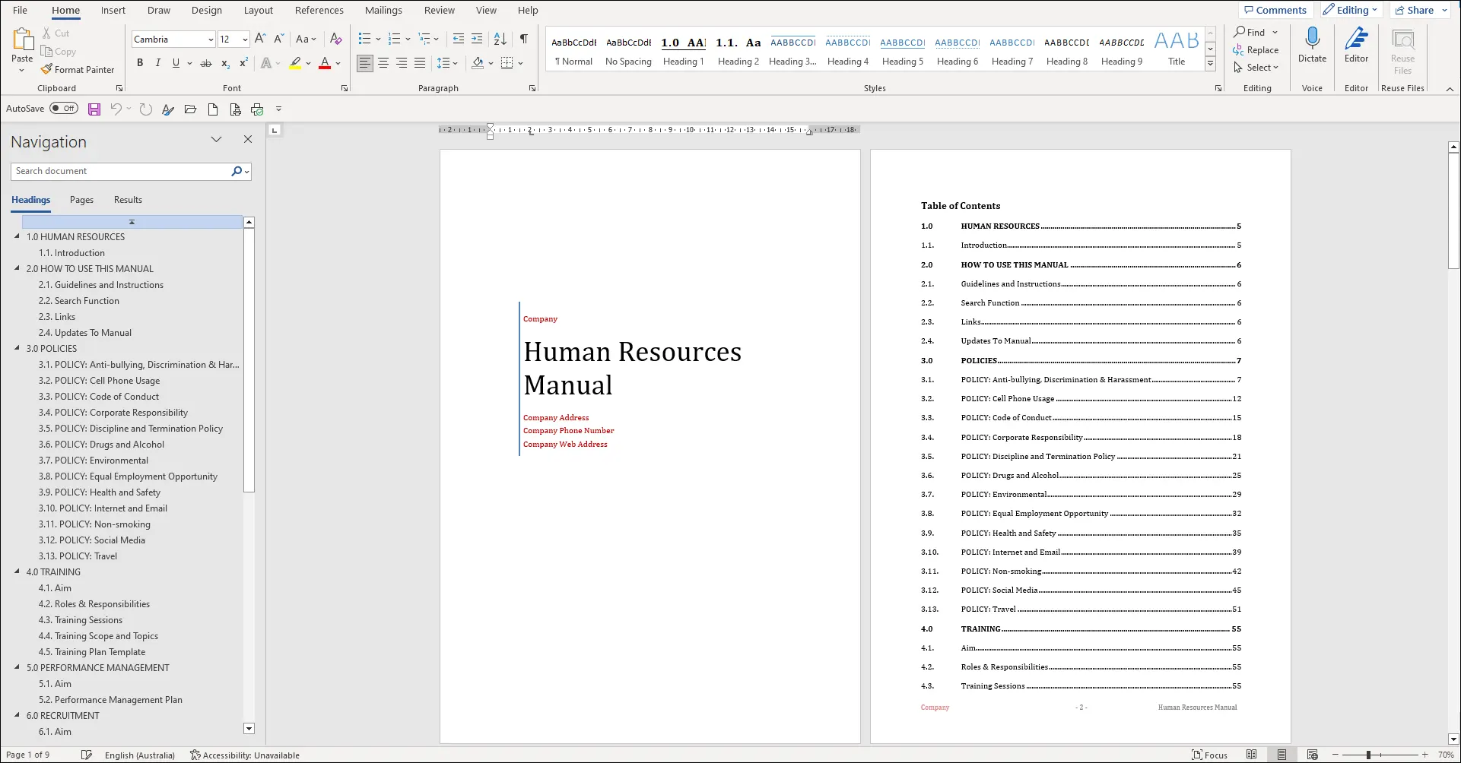Click in the Search document field
The image size is (1461, 763).
(122, 171)
